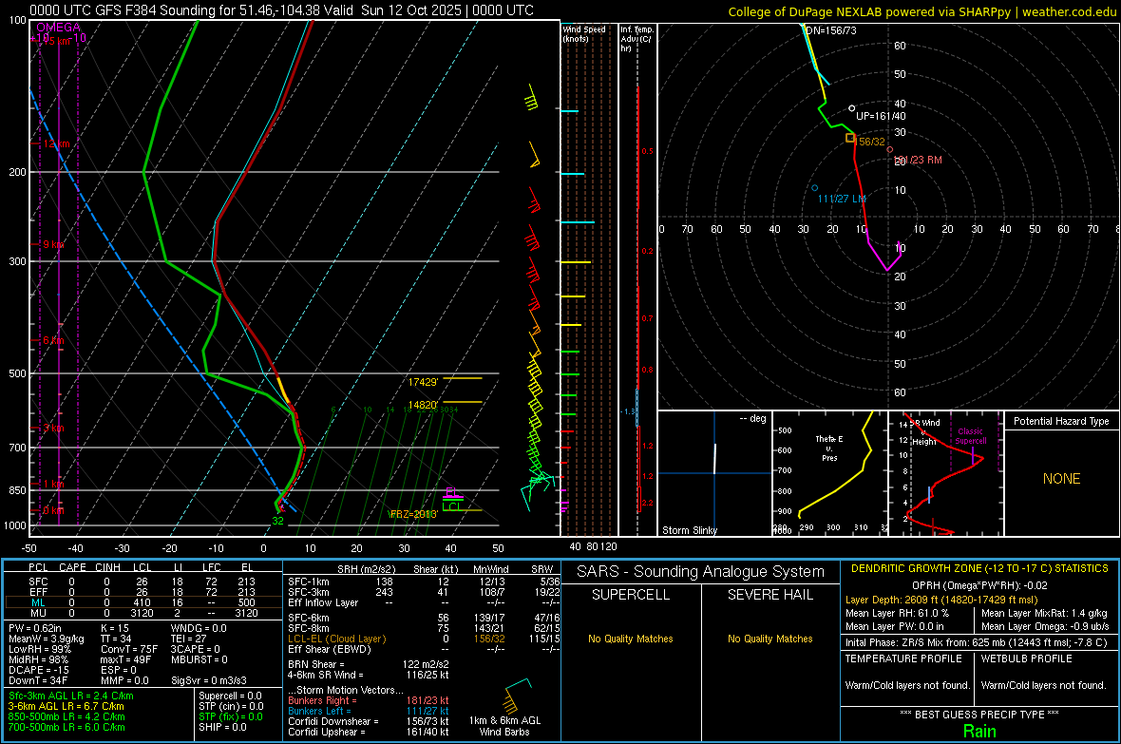Click the OMEGA label on the skew-T
This screenshot has width=1121, height=744.
coord(59,28)
